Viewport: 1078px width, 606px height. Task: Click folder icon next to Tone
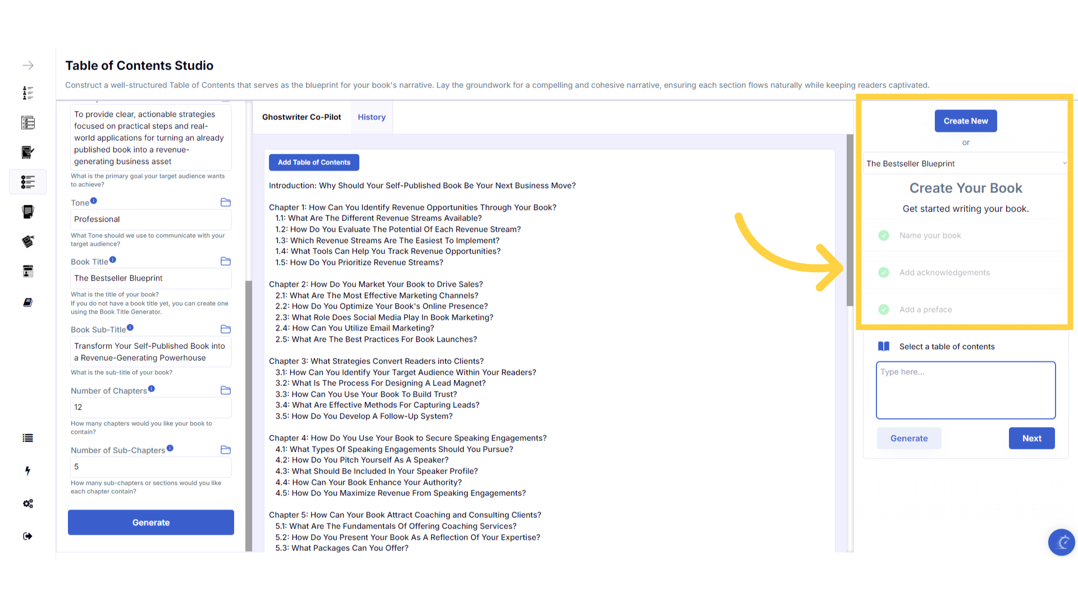pos(226,203)
